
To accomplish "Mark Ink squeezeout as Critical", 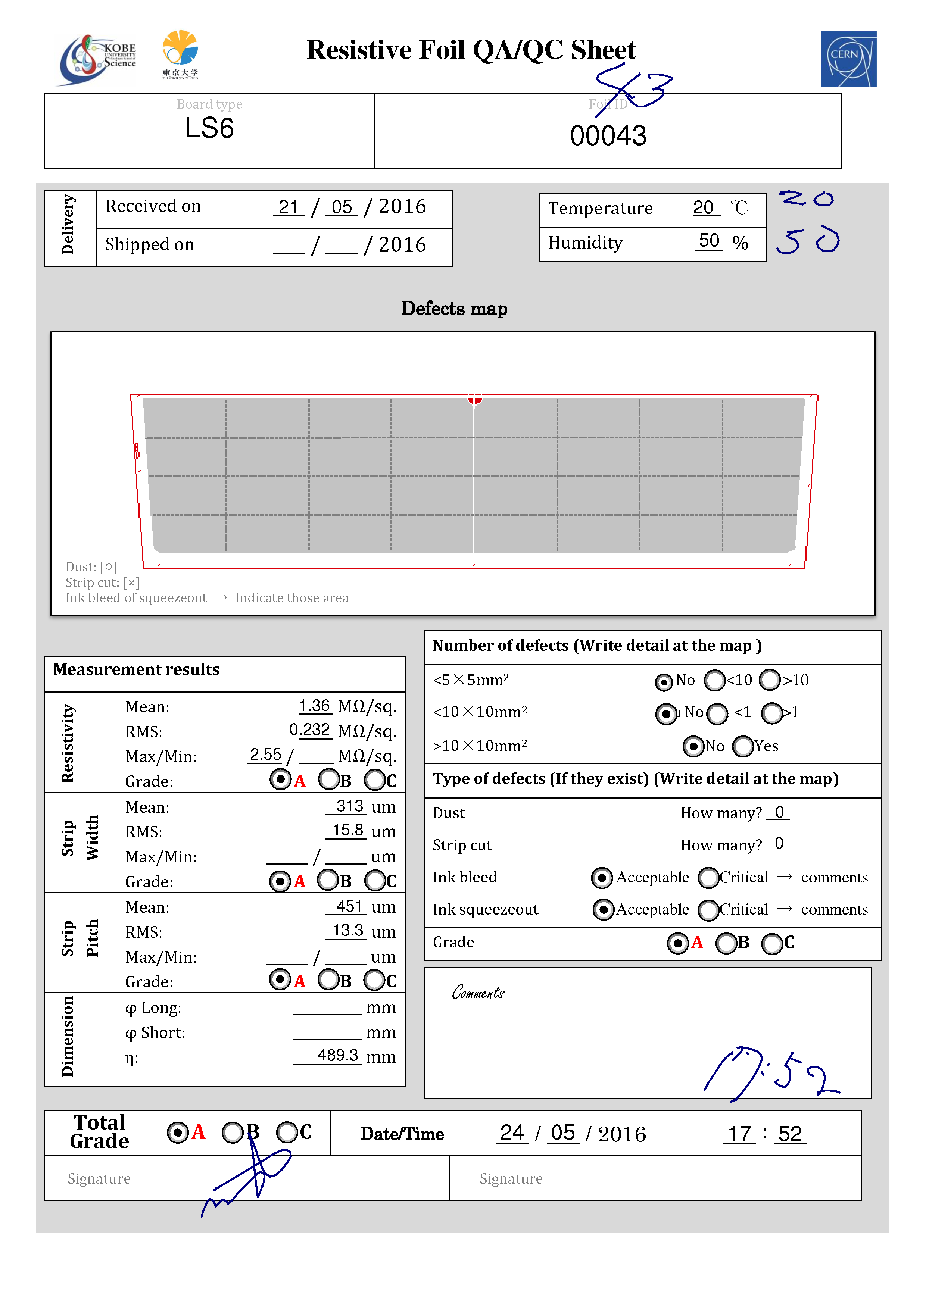I will tap(708, 910).
